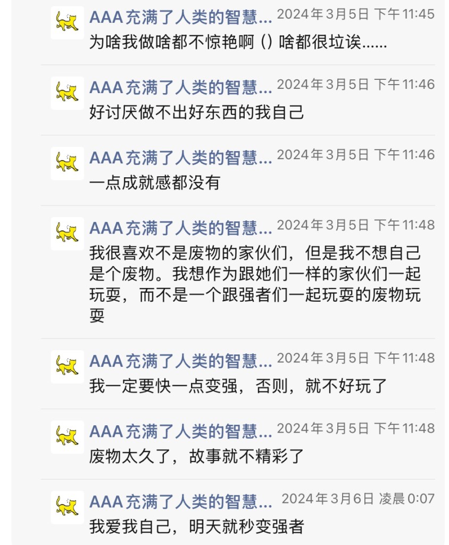Click the avatar next to '我一定要快一点变强'
449x545 pixels.
coord(68,367)
